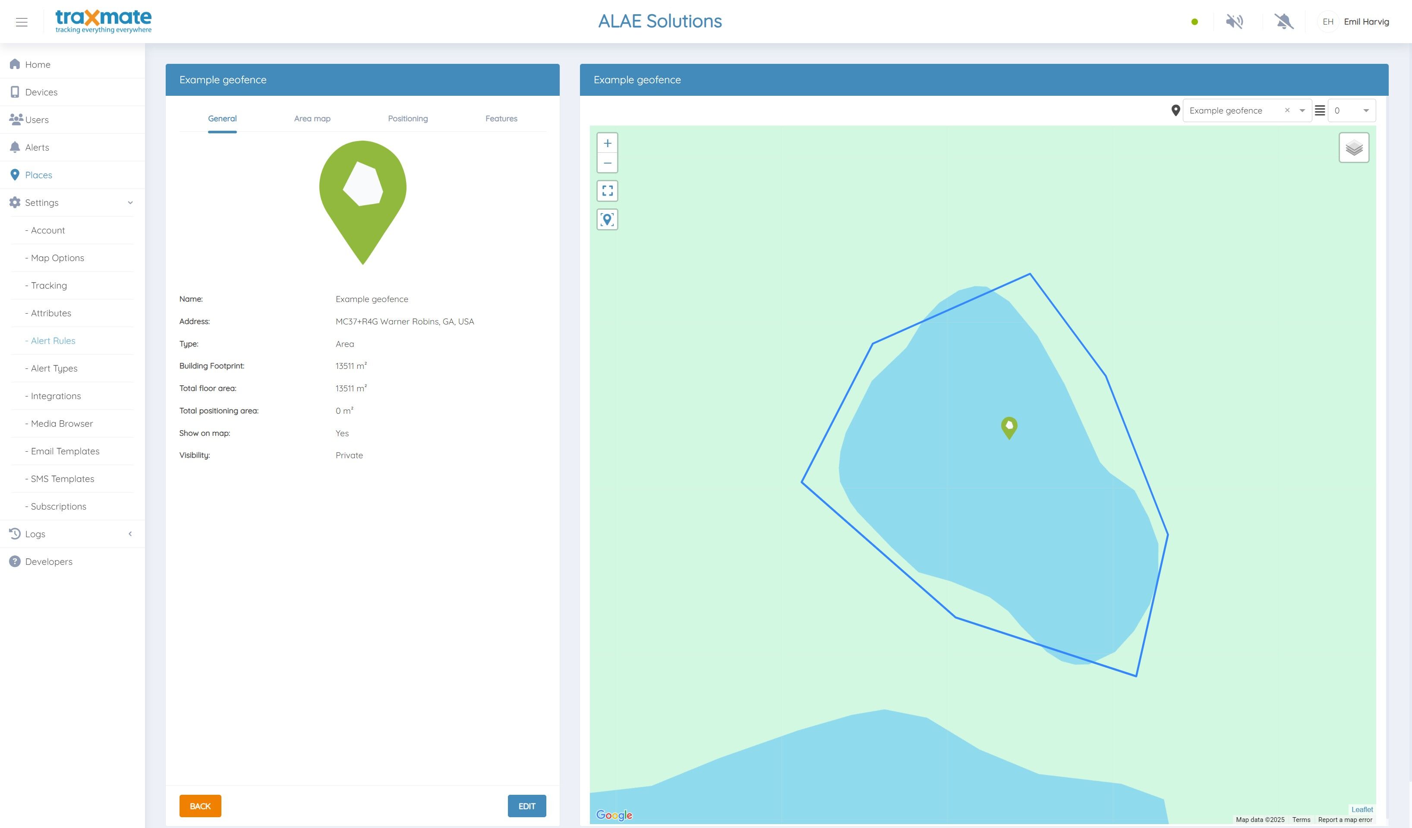Click the orange BACK button
The image size is (1412, 828).
click(x=200, y=806)
